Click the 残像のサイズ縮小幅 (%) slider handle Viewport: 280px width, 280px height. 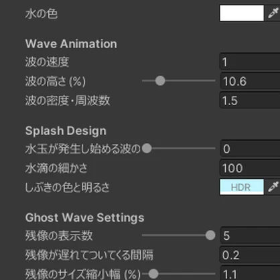pos(153,274)
